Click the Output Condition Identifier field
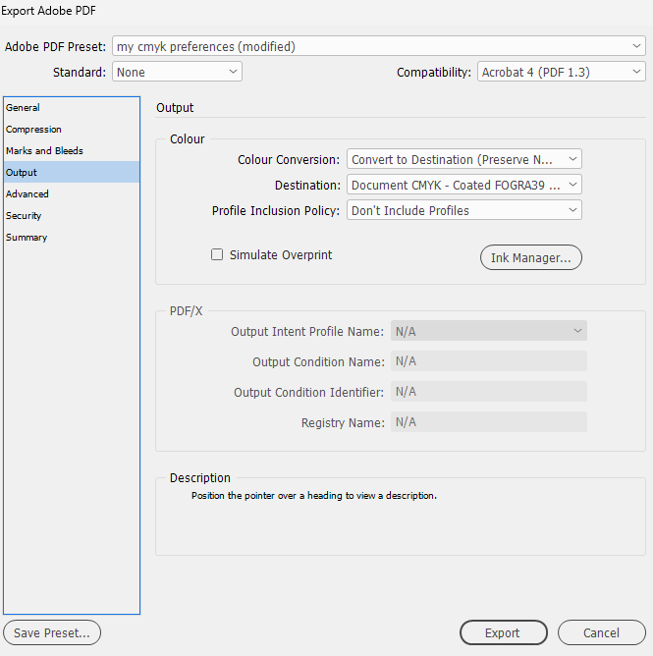 coord(489,392)
